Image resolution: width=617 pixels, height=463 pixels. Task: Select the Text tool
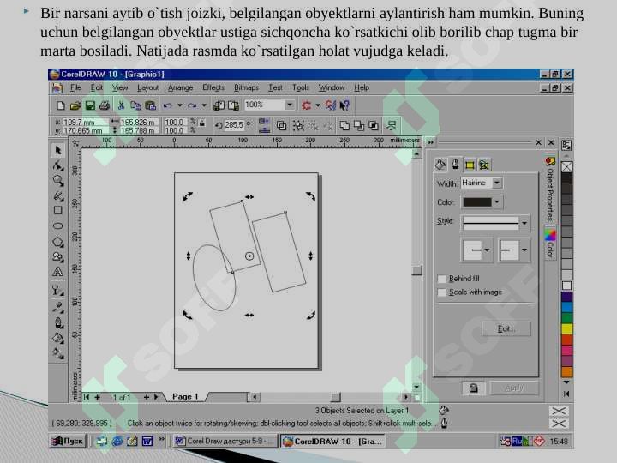58,272
